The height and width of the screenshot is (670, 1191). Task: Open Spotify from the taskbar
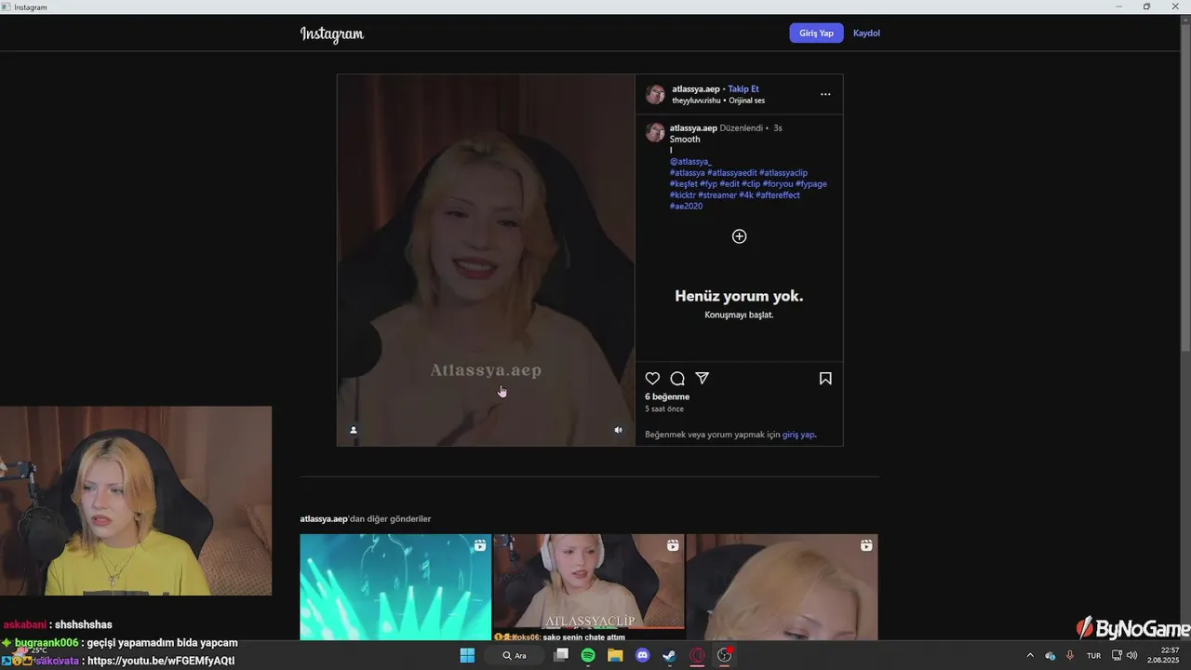point(588,656)
